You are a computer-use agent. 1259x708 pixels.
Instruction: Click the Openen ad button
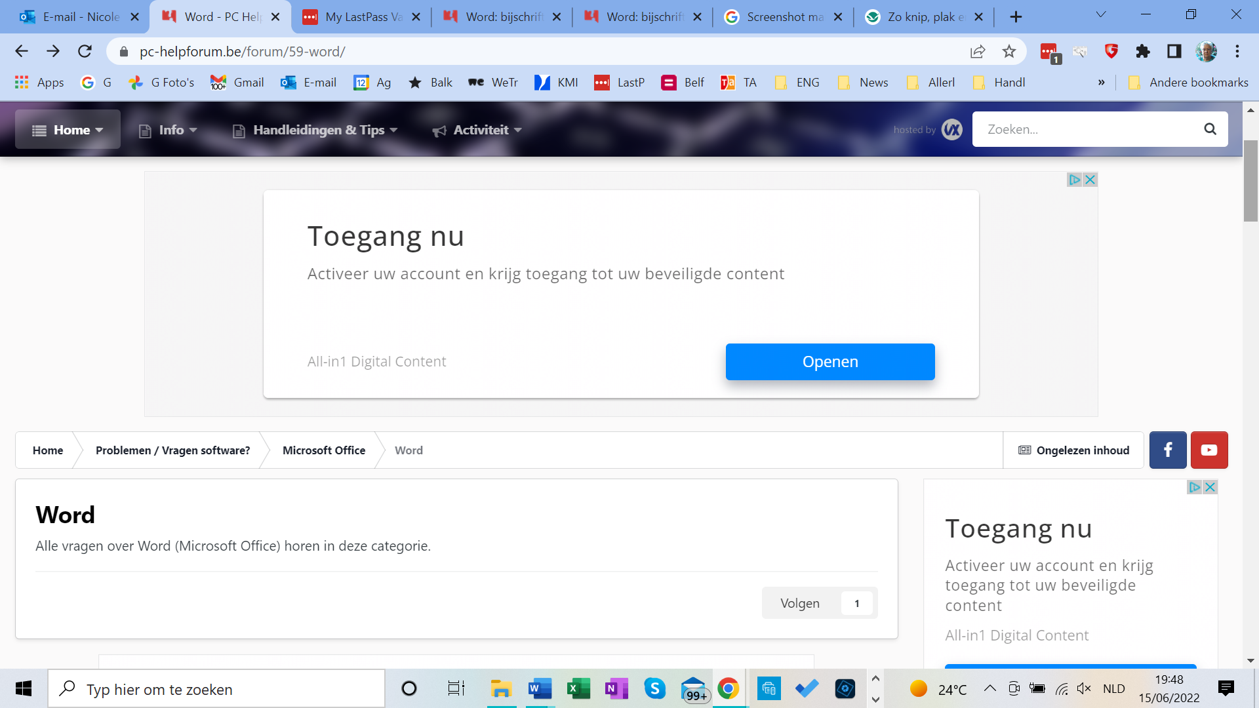830,362
